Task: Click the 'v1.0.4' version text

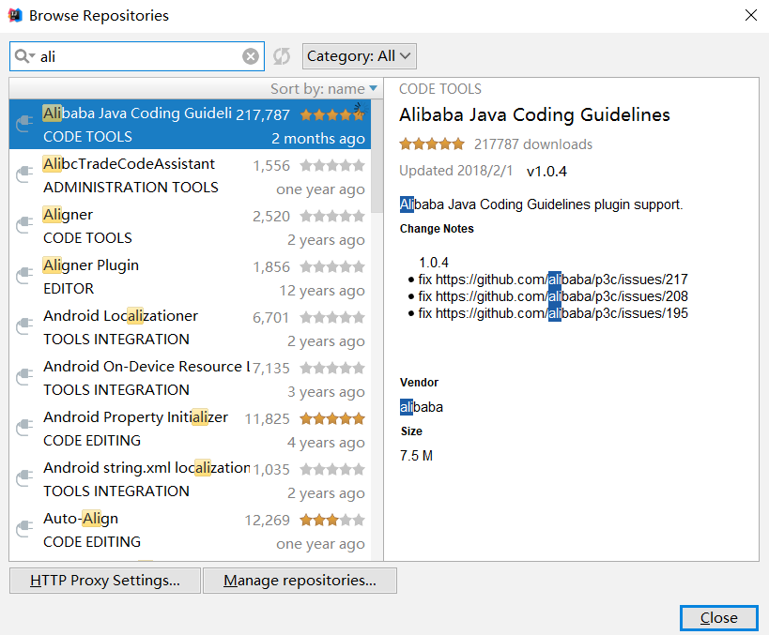Action: click(x=546, y=172)
